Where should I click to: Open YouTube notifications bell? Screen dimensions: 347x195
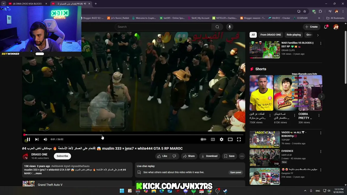[326, 27]
